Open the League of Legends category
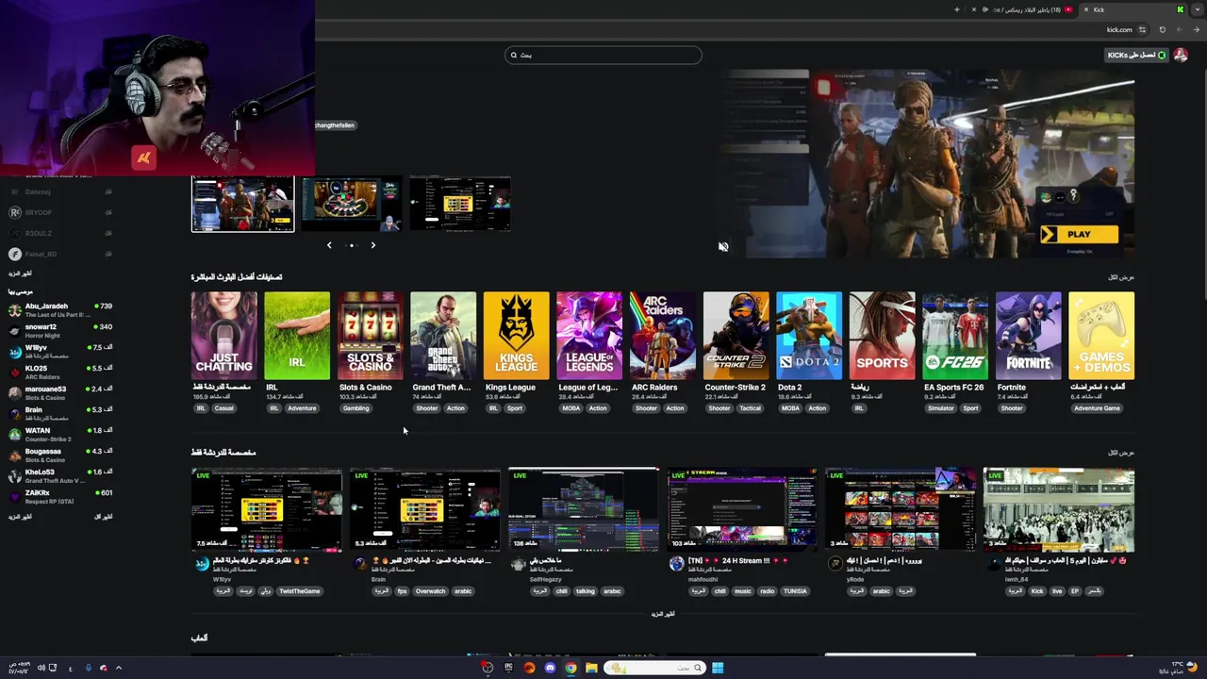Viewport: 1207px width, 679px height. click(589, 336)
